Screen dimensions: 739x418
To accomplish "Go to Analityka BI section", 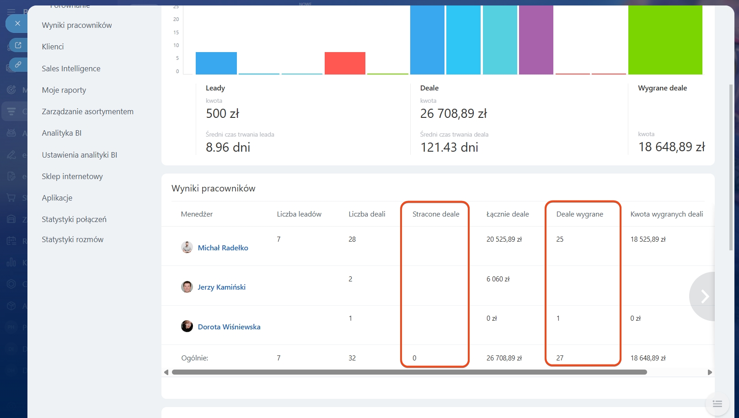I will (62, 133).
